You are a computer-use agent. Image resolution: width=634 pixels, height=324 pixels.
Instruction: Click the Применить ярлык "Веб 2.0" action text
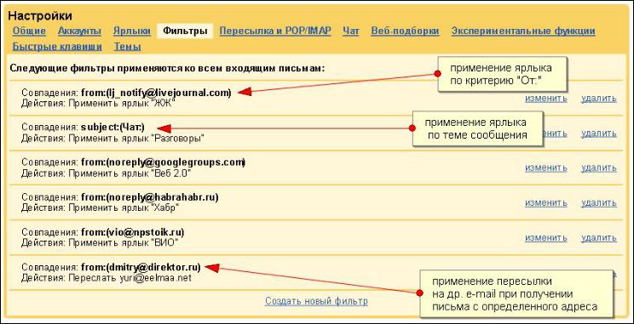(x=130, y=173)
